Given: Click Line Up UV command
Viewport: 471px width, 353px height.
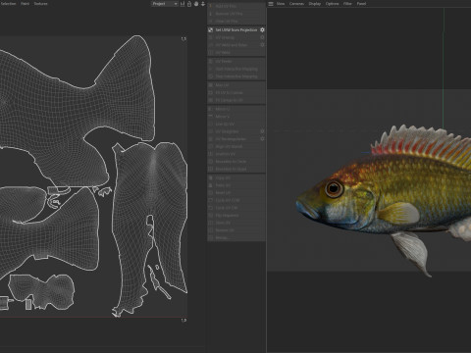Looking at the screenshot, I should tap(236, 125).
